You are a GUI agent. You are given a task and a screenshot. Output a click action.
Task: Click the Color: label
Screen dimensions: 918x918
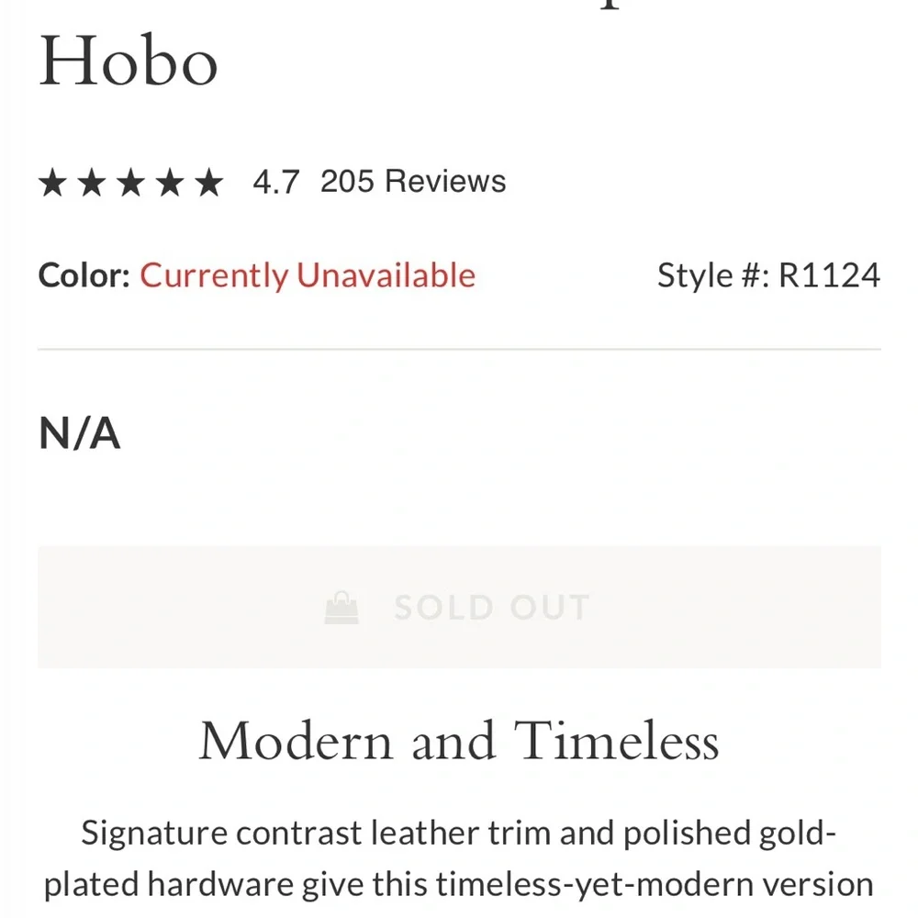click(x=84, y=275)
